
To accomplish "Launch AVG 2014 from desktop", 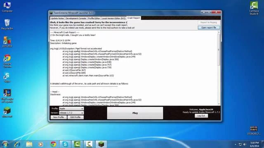I will pyautogui.click(x=7, y=42).
